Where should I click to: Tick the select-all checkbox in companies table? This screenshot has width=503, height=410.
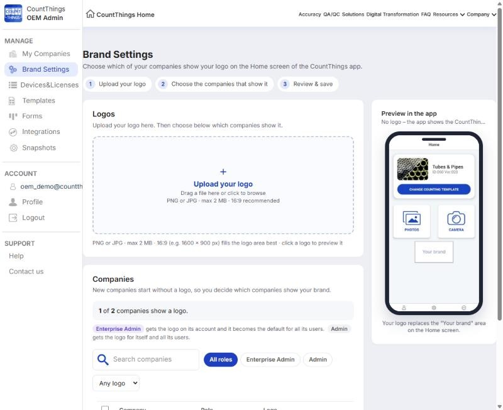(x=105, y=408)
